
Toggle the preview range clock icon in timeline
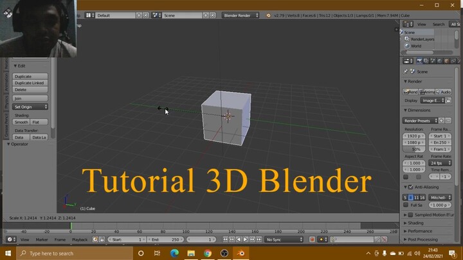95,239
